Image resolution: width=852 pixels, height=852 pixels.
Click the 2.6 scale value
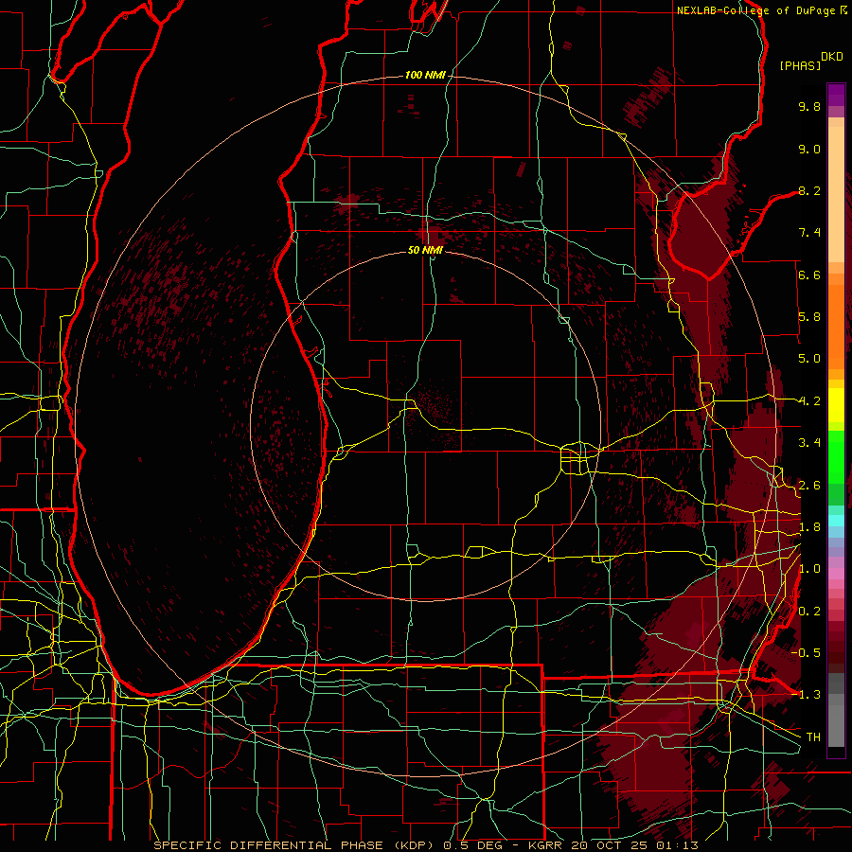click(809, 486)
